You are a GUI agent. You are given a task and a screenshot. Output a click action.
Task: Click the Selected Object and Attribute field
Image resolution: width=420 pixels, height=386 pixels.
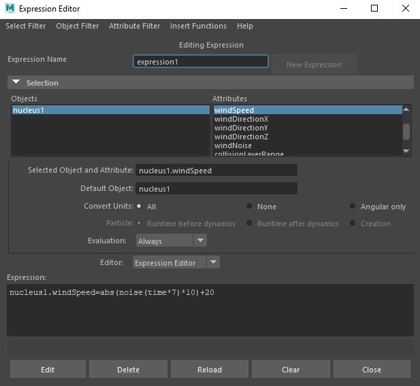point(216,170)
